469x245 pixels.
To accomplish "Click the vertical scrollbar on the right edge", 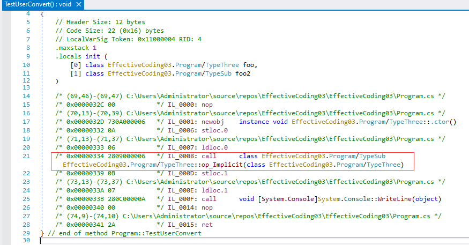I will pyautogui.click(x=465, y=123).
